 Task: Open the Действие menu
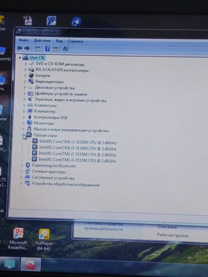(42, 41)
